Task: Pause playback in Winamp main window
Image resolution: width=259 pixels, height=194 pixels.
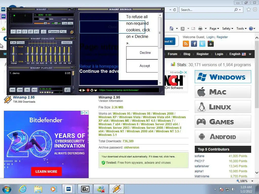Action: tap(25, 32)
